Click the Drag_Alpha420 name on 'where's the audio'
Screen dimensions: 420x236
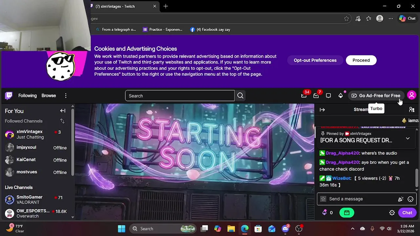click(x=342, y=153)
